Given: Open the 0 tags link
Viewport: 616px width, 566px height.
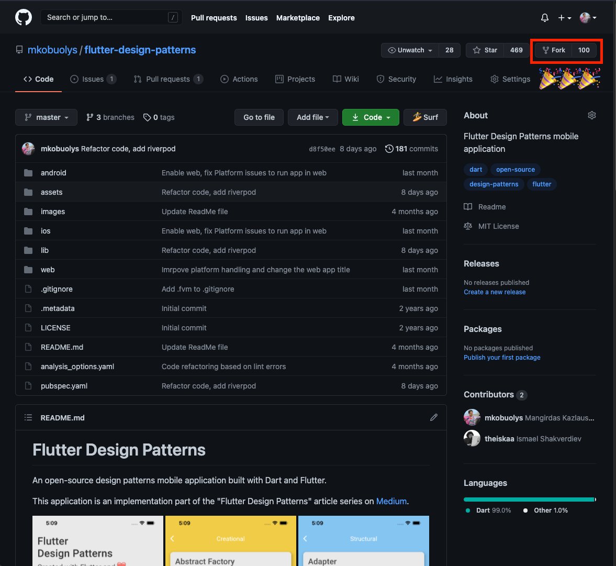Looking at the screenshot, I should pos(159,117).
